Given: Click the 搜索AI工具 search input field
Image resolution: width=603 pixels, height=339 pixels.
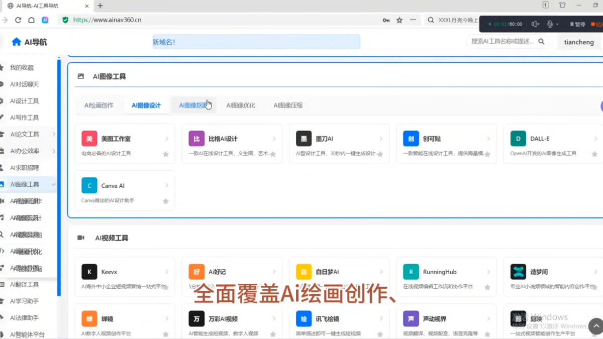Looking at the screenshot, I should pyautogui.click(x=502, y=42).
